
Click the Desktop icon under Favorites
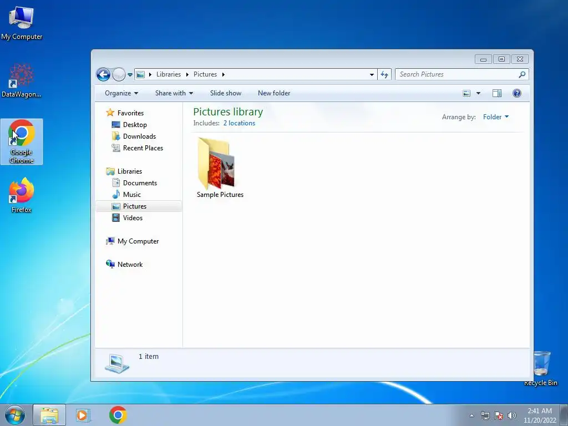click(x=116, y=125)
